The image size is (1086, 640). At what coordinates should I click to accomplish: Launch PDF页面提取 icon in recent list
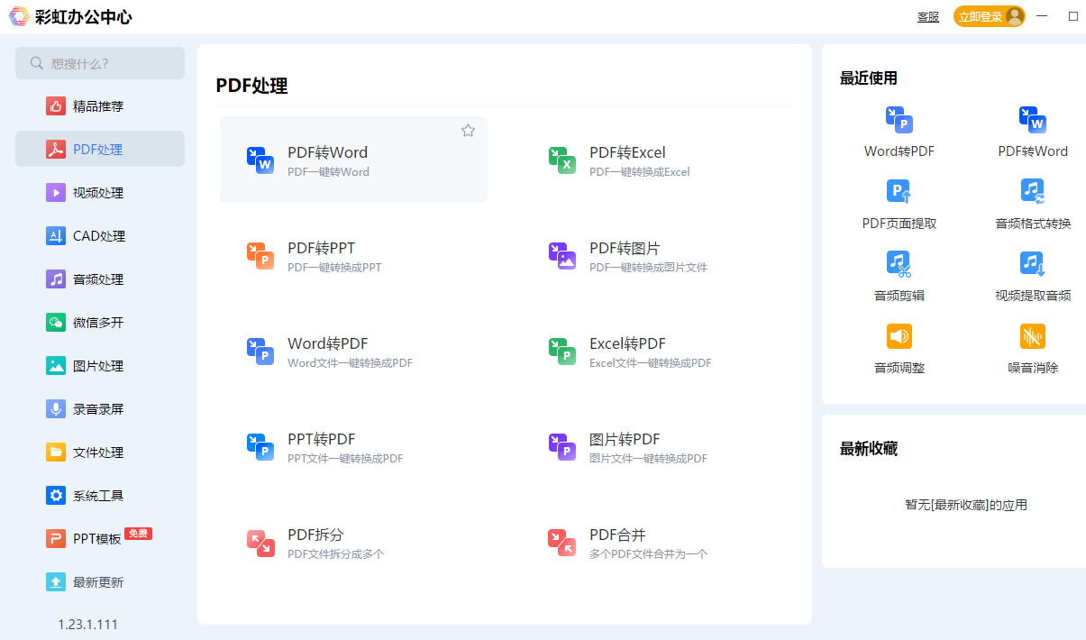899,192
